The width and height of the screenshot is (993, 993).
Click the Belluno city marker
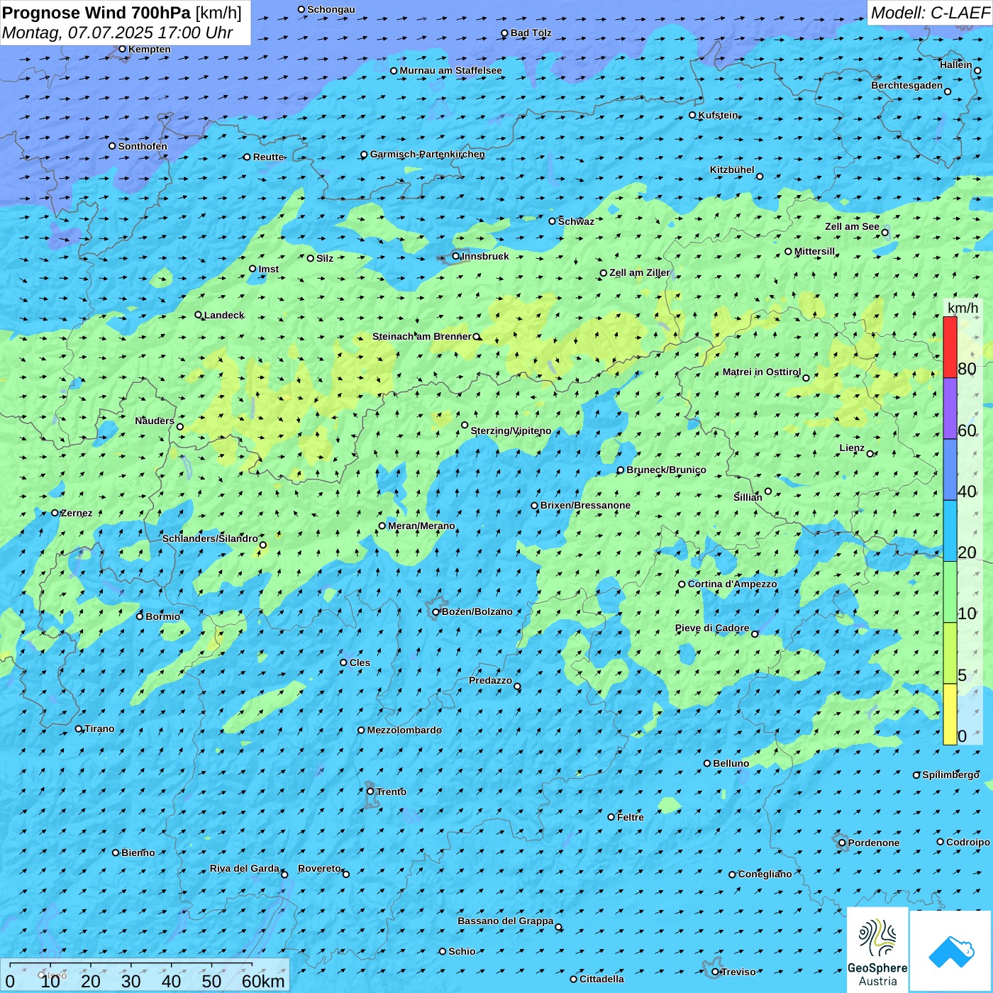(x=707, y=763)
